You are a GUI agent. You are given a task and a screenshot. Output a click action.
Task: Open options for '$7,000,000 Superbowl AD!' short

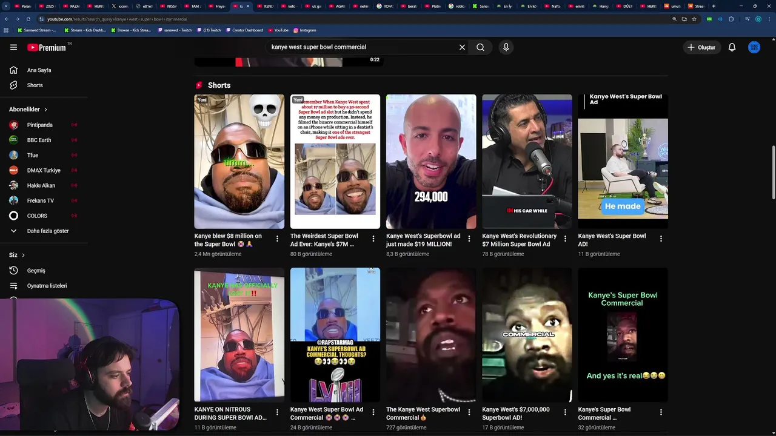pos(565,412)
